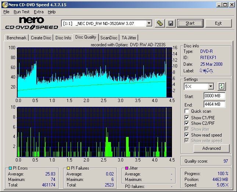Toggle the Show jitter checkbox
The image size is (237, 192).
187,129
